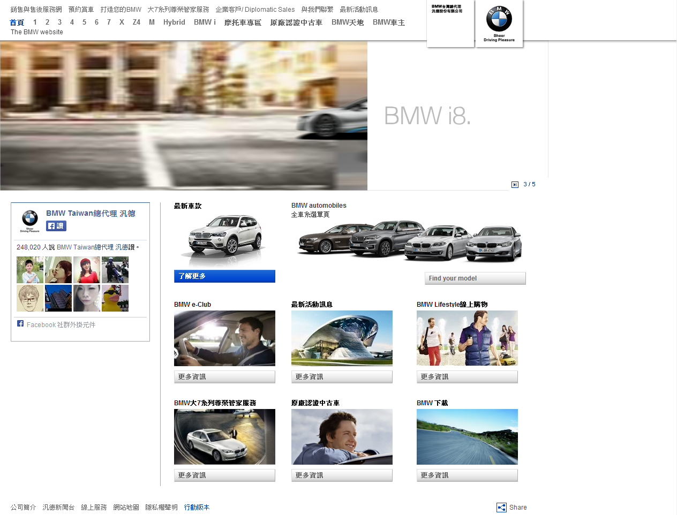Open 7 Series concierge service thumbnail
677x515 pixels.
tap(224, 437)
